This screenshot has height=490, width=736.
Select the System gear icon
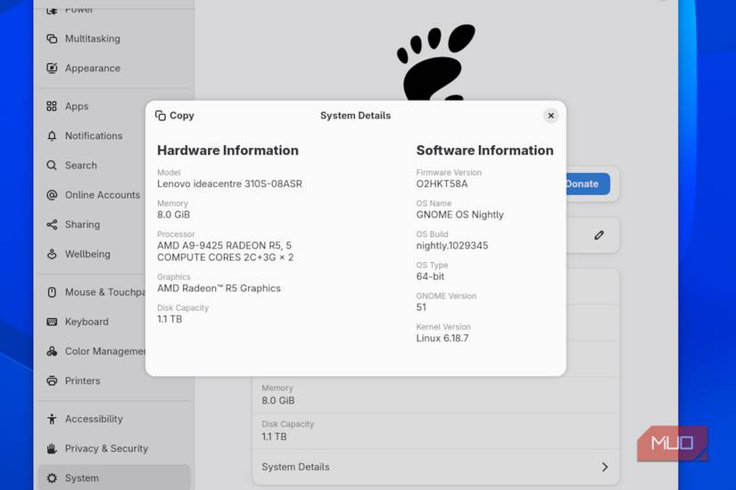coord(52,478)
